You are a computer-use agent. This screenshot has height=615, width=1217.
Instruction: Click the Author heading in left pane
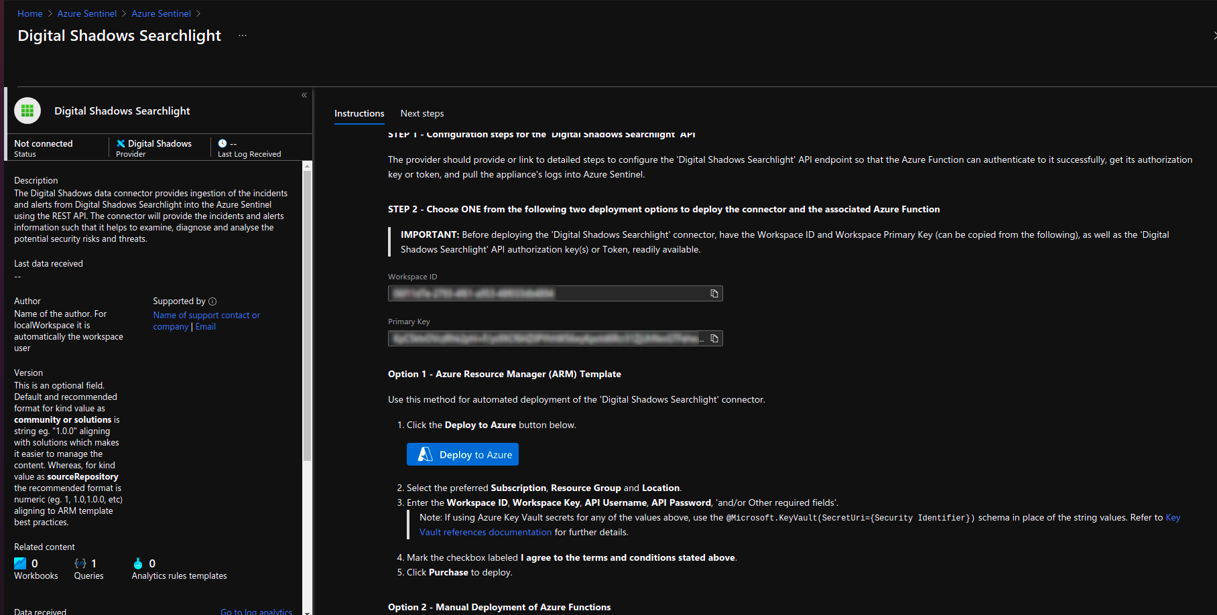(27, 301)
